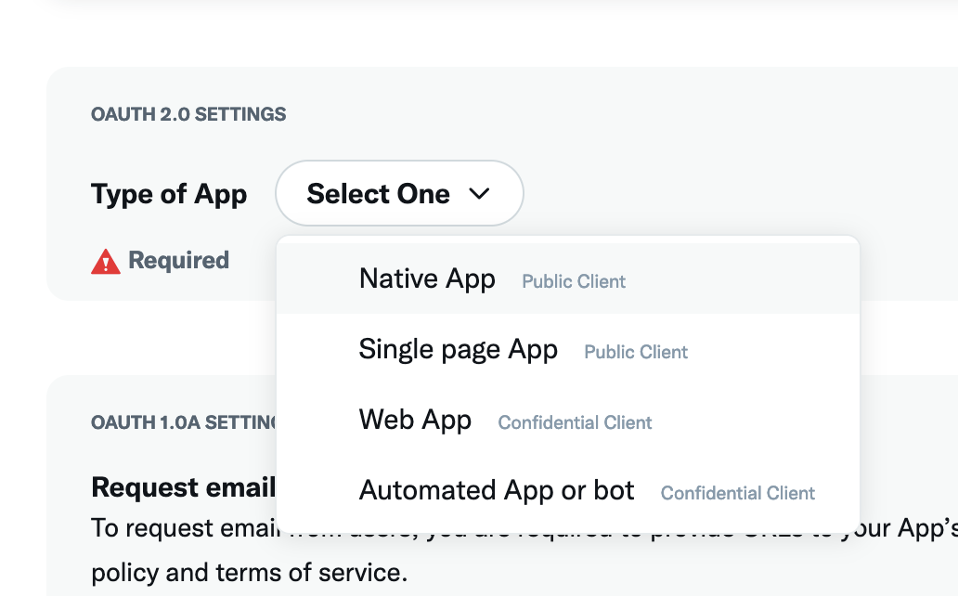Click the red Required warning triangle icon

106,261
